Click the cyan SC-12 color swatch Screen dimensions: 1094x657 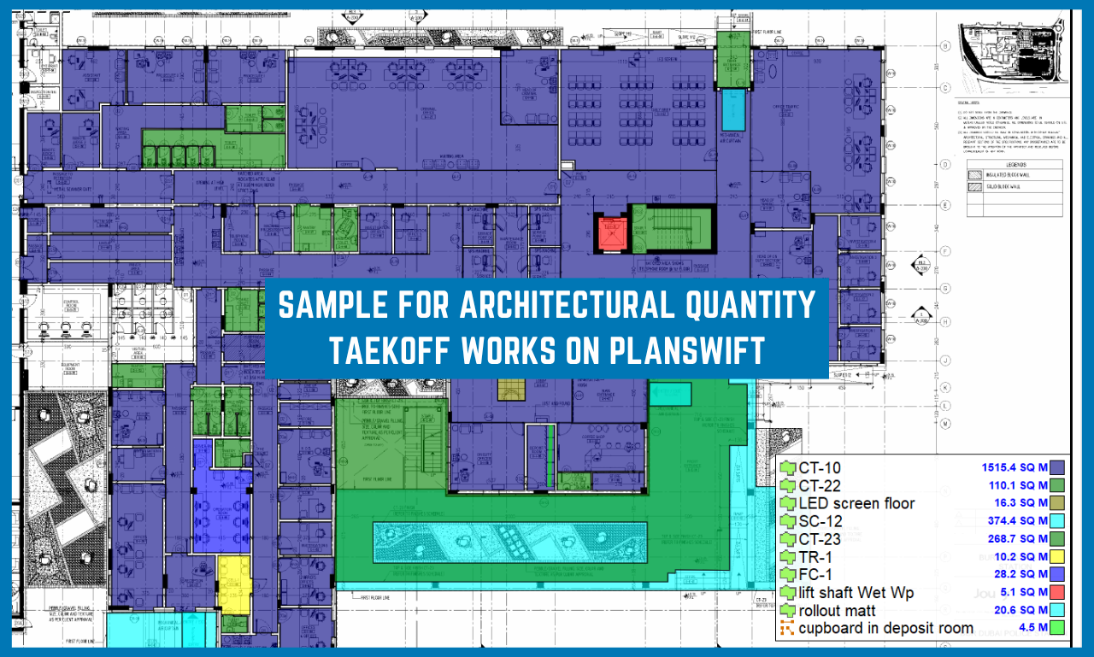(x=1056, y=521)
